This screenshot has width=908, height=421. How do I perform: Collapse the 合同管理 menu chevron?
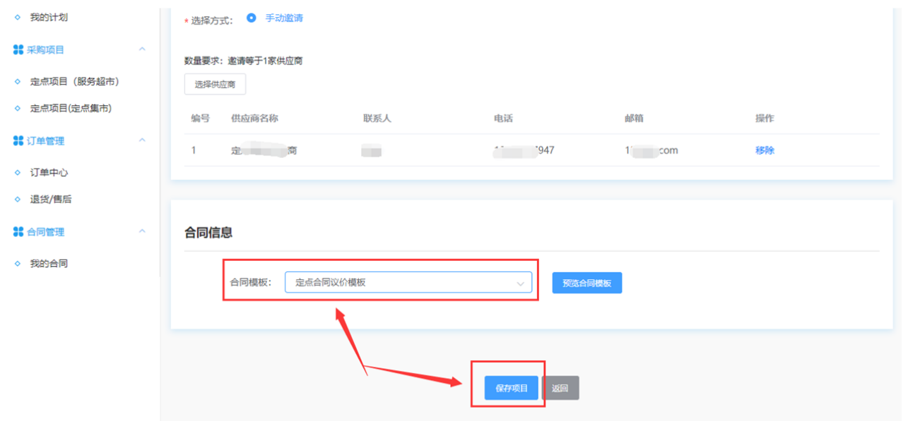coord(142,231)
